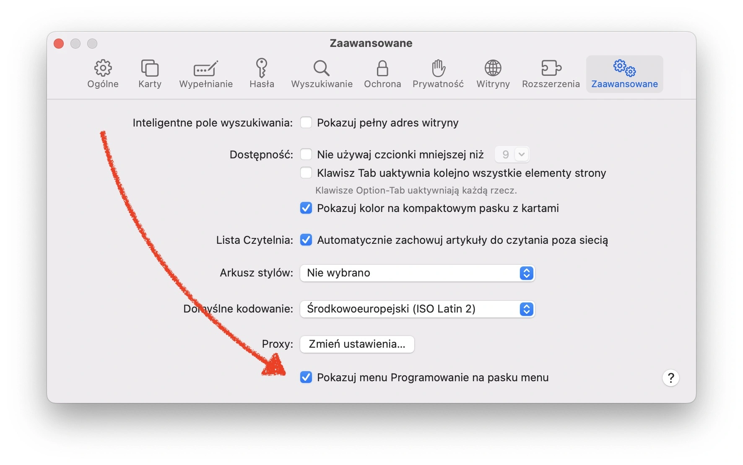Image resolution: width=743 pixels, height=465 pixels.
Task: Click the Zaawansowane window title
Action: [x=371, y=43]
